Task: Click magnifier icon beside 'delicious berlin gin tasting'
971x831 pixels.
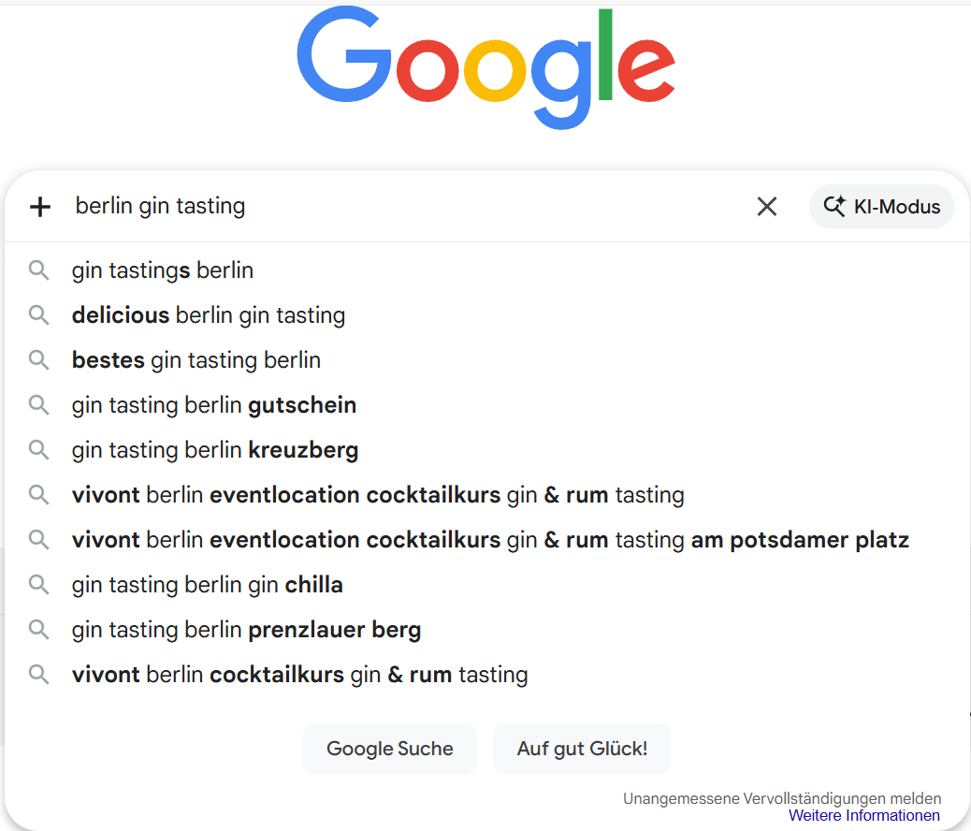Action: [x=38, y=315]
